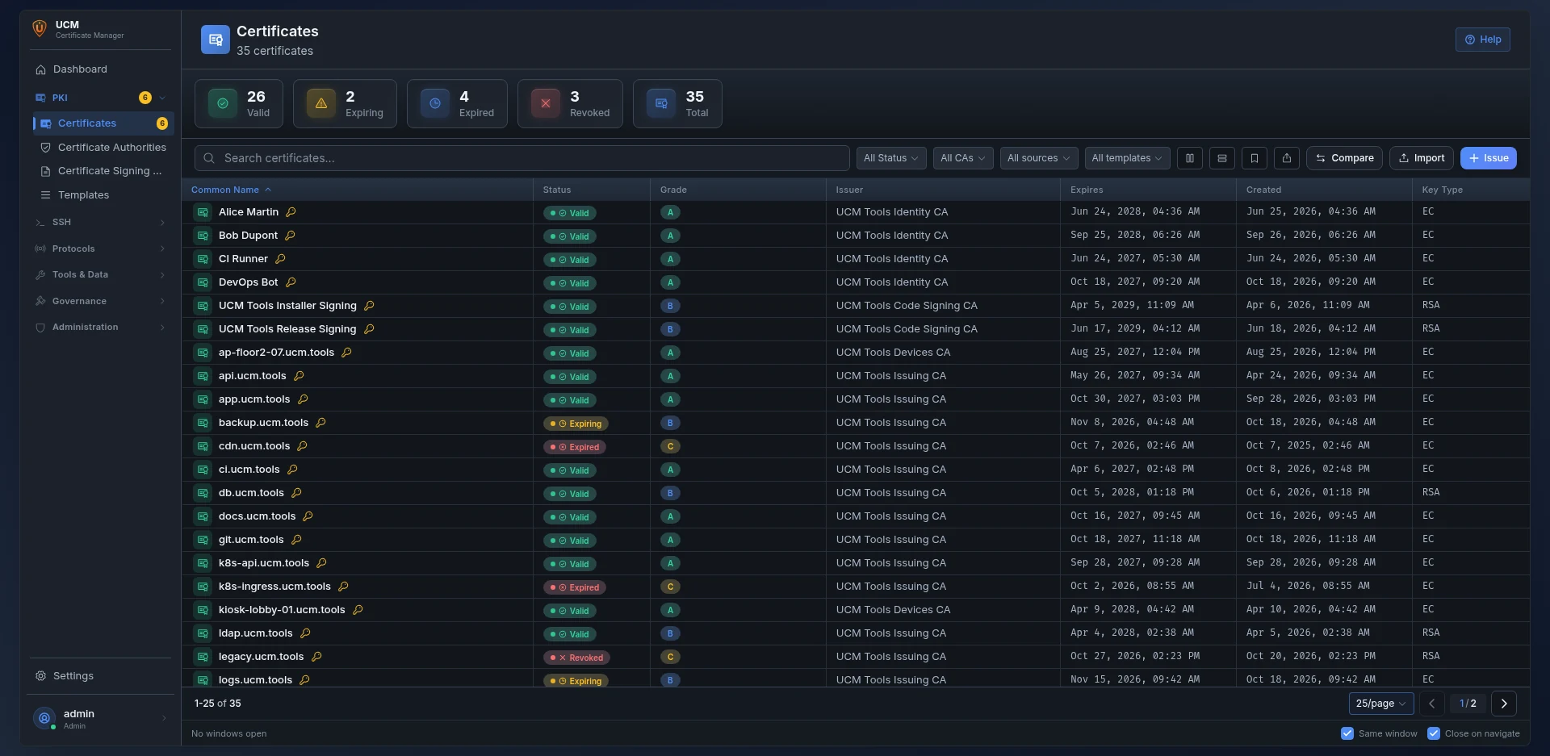
Task: Click the key icon beside Alice Martin
Action: click(291, 212)
